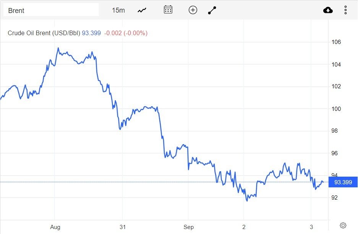Screen dimensions: 358x234
Task: Click the Aug label on time axis
Action: tap(55, 226)
